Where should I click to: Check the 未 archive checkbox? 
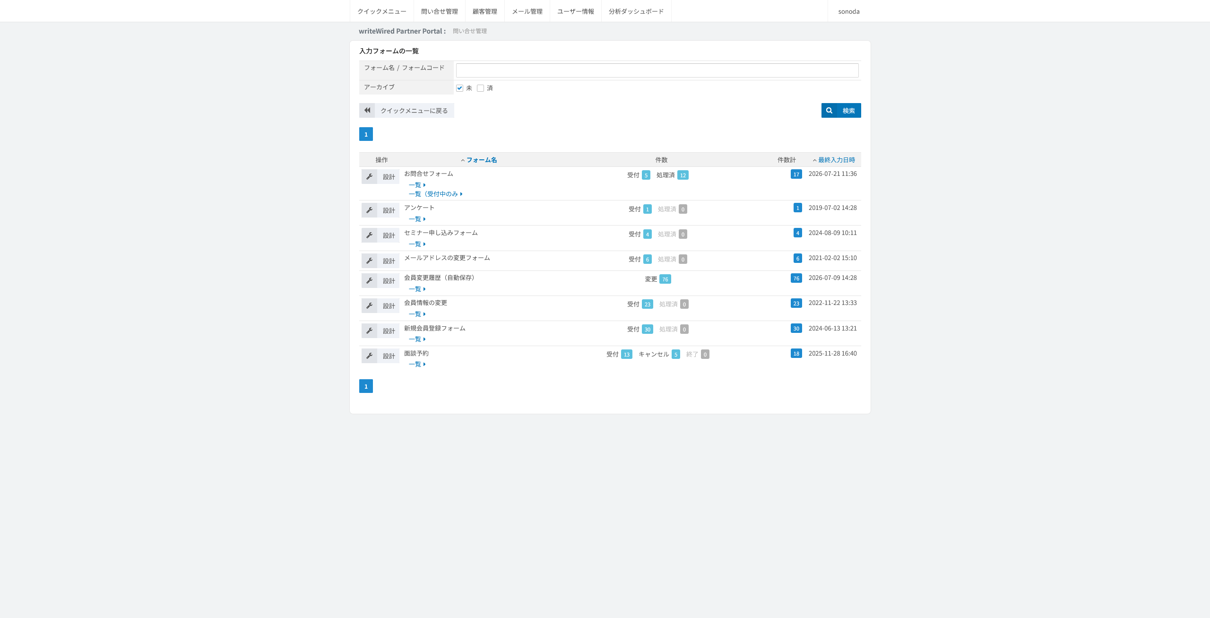(459, 88)
